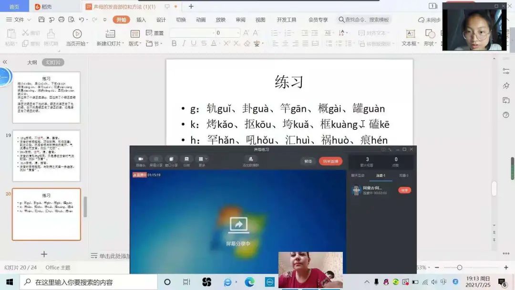Click the save icon in quick toolbar

pos(41,20)
